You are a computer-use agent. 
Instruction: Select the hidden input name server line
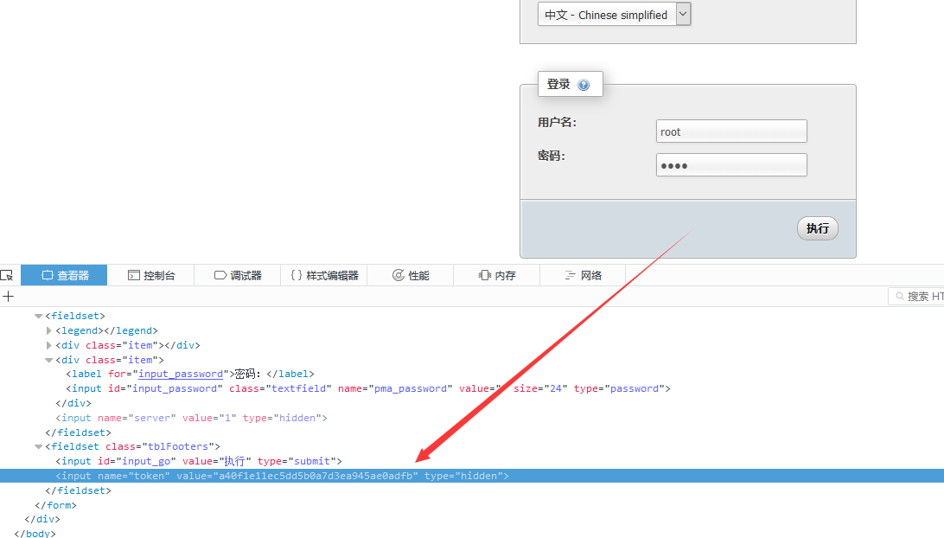click(191, 418)
